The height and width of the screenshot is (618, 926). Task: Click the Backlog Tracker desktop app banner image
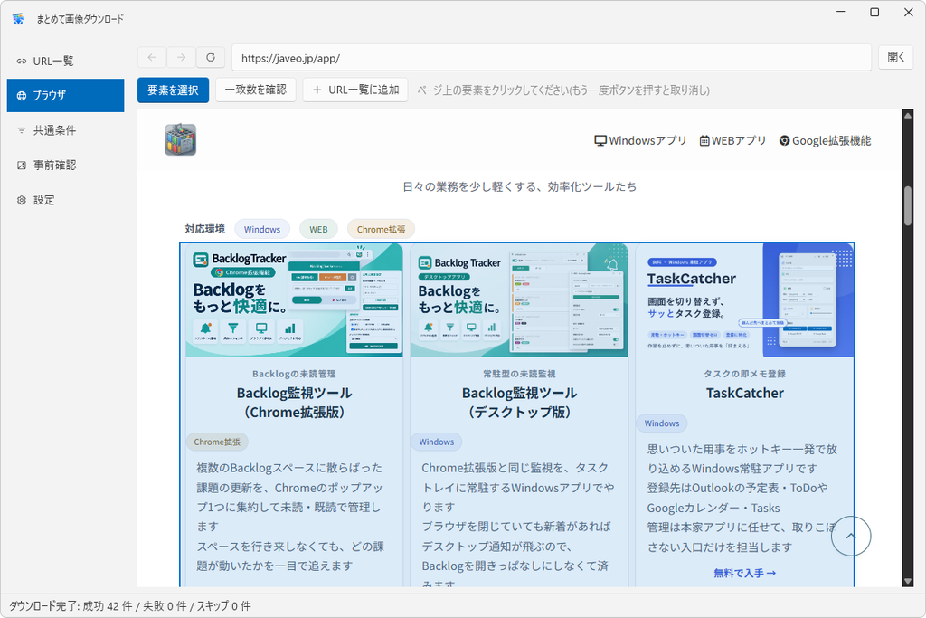[x=519, y=300]
